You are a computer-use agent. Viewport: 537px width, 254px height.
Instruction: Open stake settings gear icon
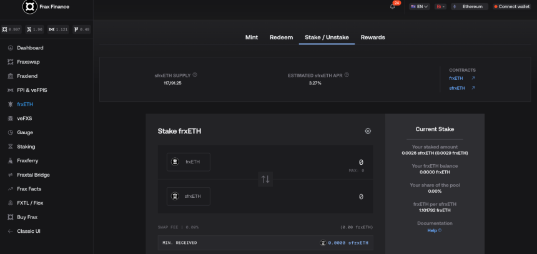coord(368,131)
